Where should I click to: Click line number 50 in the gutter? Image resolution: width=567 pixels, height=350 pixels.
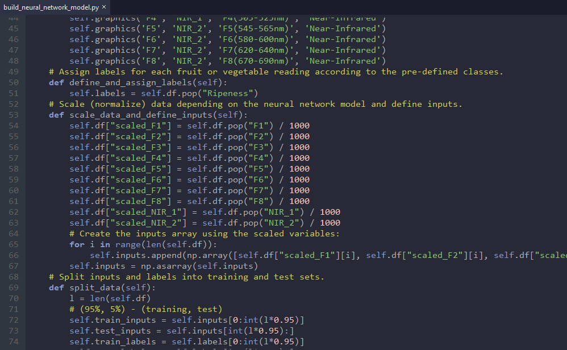click(13, 82)
